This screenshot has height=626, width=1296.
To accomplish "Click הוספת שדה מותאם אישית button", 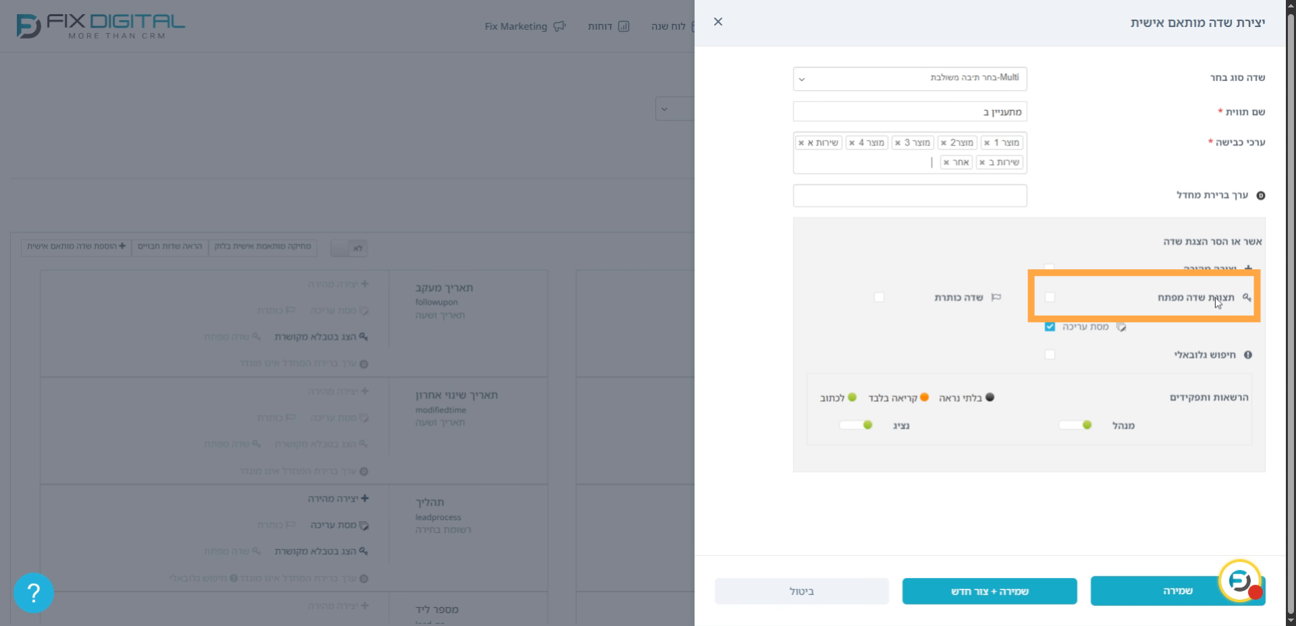I will click(76, 246).
